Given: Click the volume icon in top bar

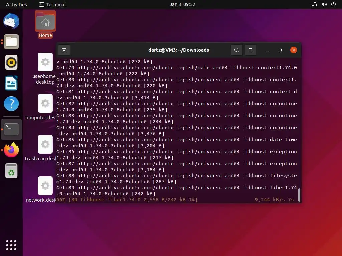Looking at the screenshot, I should point(324,4).
